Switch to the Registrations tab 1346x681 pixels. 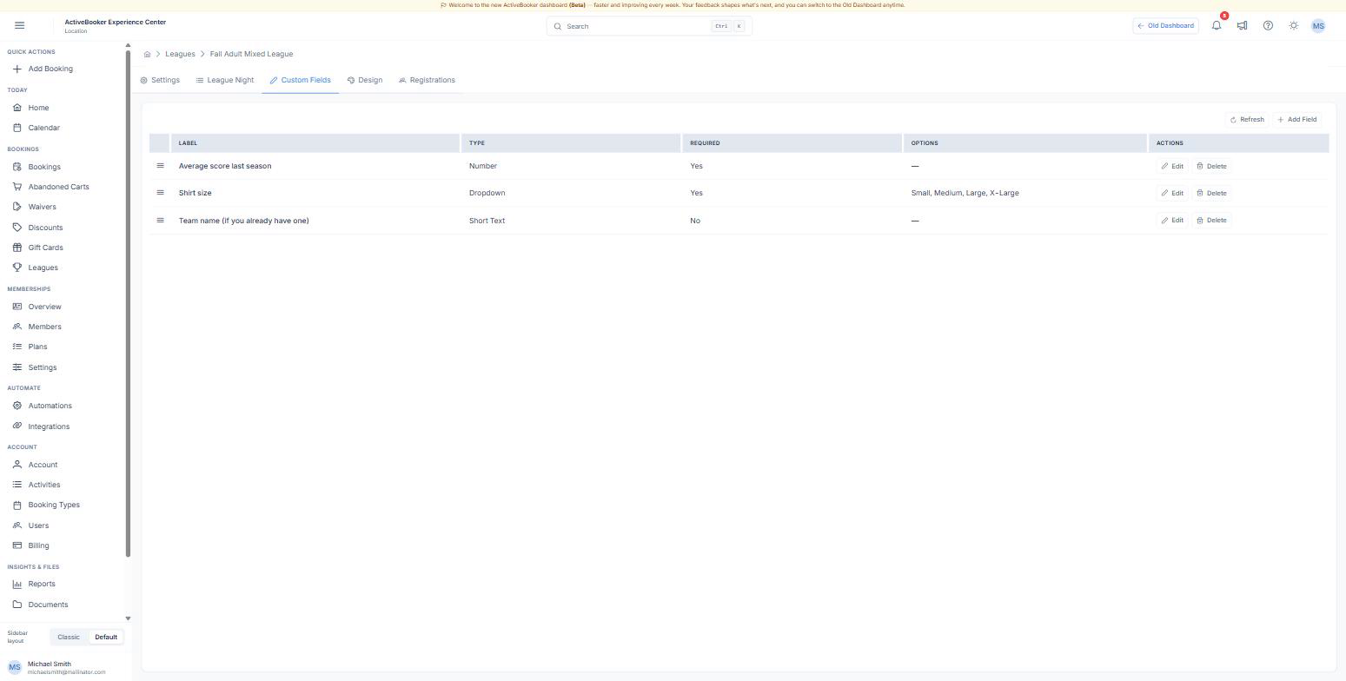point(427,80)
